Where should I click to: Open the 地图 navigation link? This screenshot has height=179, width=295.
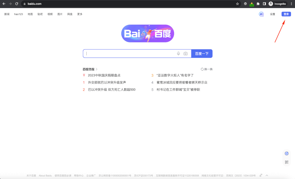[x=30, y=14]
